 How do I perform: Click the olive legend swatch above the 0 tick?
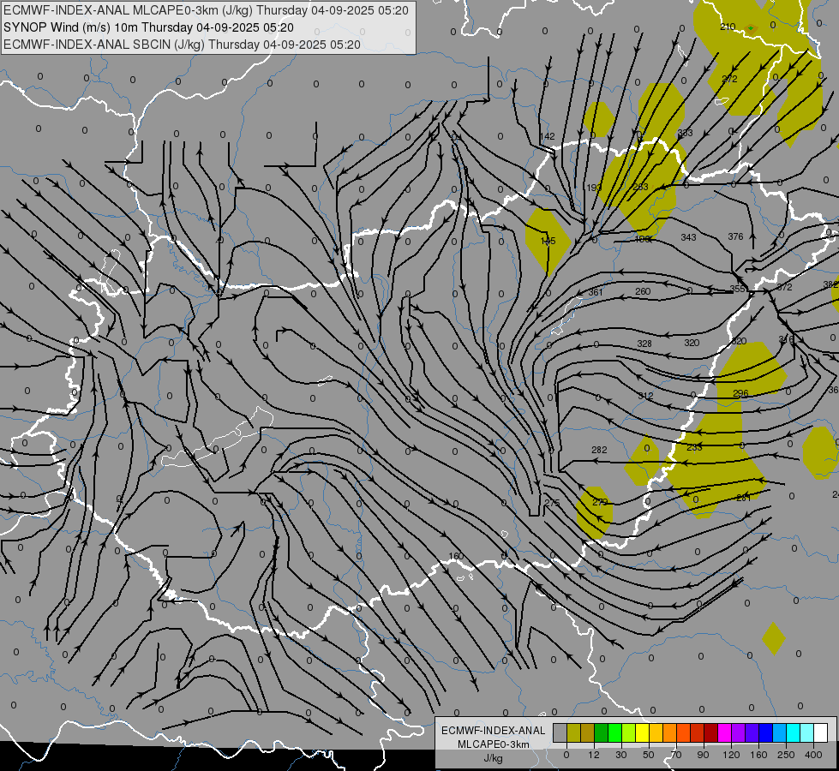pyautogui.click(x=573, y=732)
